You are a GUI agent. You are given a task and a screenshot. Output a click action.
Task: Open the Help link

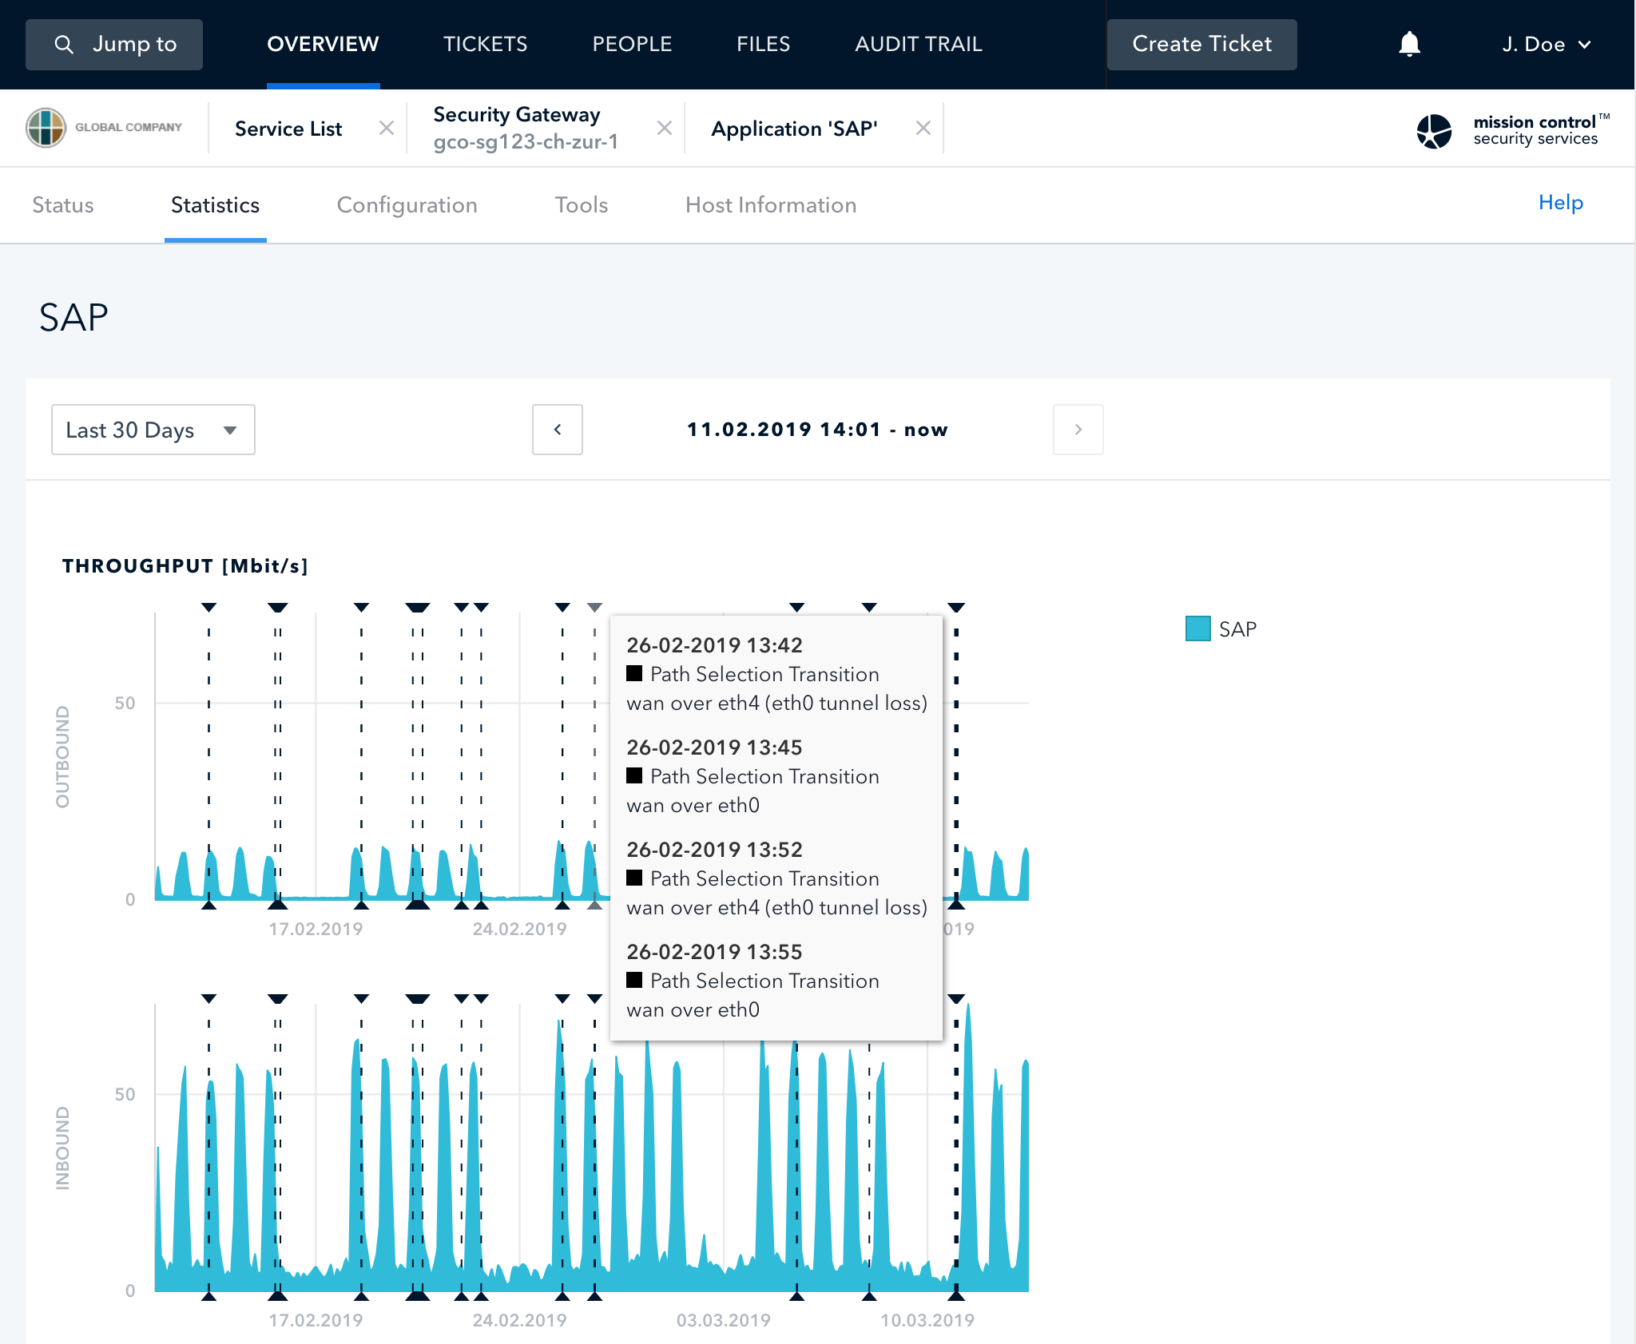pyautogui.click(x=1560, y=202)
